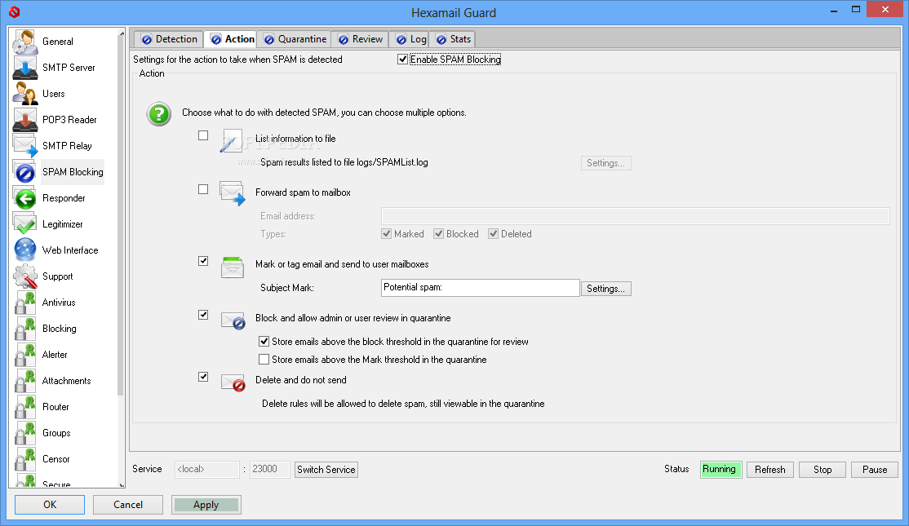Open the Censor module icon
The image size is (909, 526).
coord(25,459)
